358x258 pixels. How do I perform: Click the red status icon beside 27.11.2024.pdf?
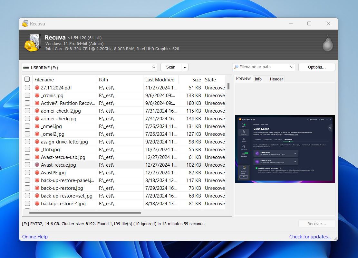(36, 88)
